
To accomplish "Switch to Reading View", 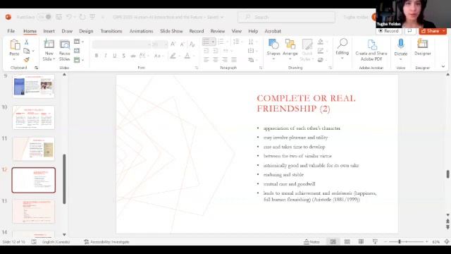I will (x=361, y=241).
